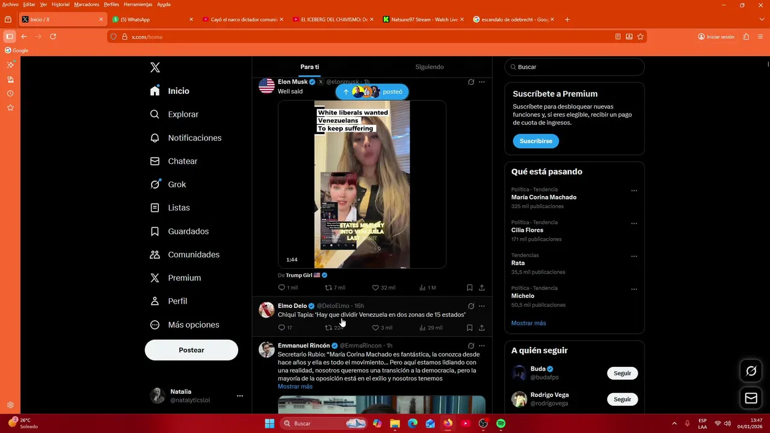Bookmark Elmo Delo's post

coord(470,328)
